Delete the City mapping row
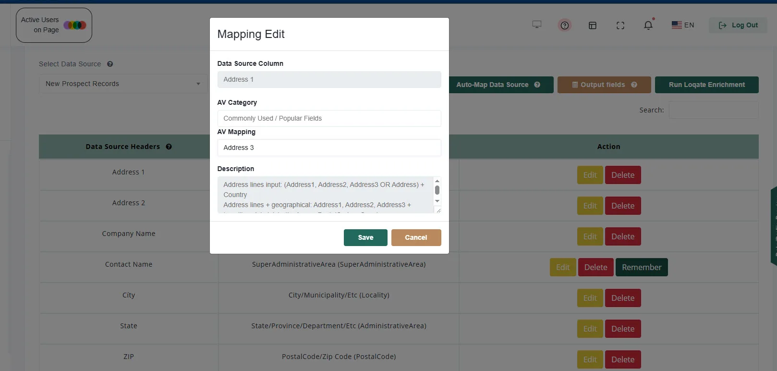Image resolution: width=777 pixels, height=371 pixels. pyautogui.click(x=623, y=298)
